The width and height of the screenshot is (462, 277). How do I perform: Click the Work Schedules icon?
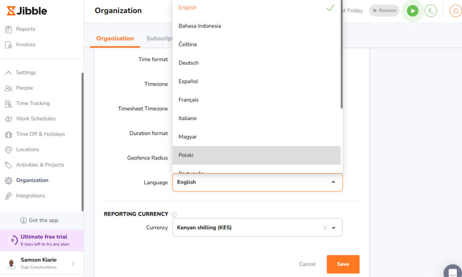9,119
